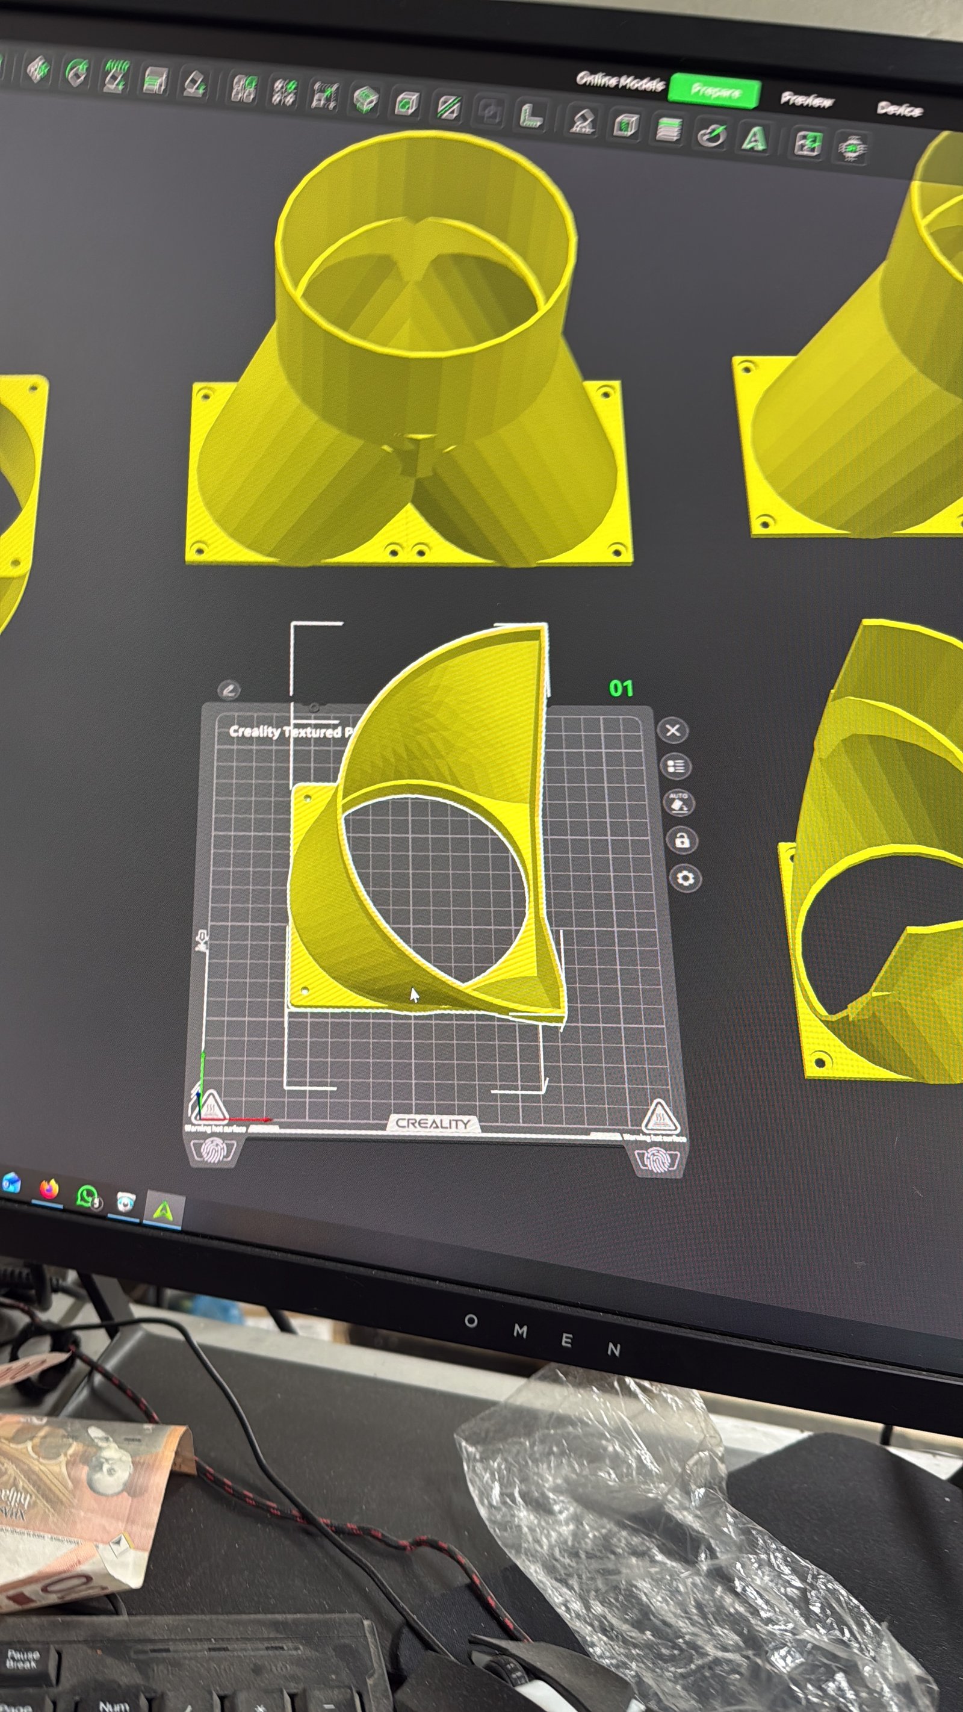Select the Text emboss letter A tool
The width and height of the screenshot is (963, 1712).
pos(754,139)
